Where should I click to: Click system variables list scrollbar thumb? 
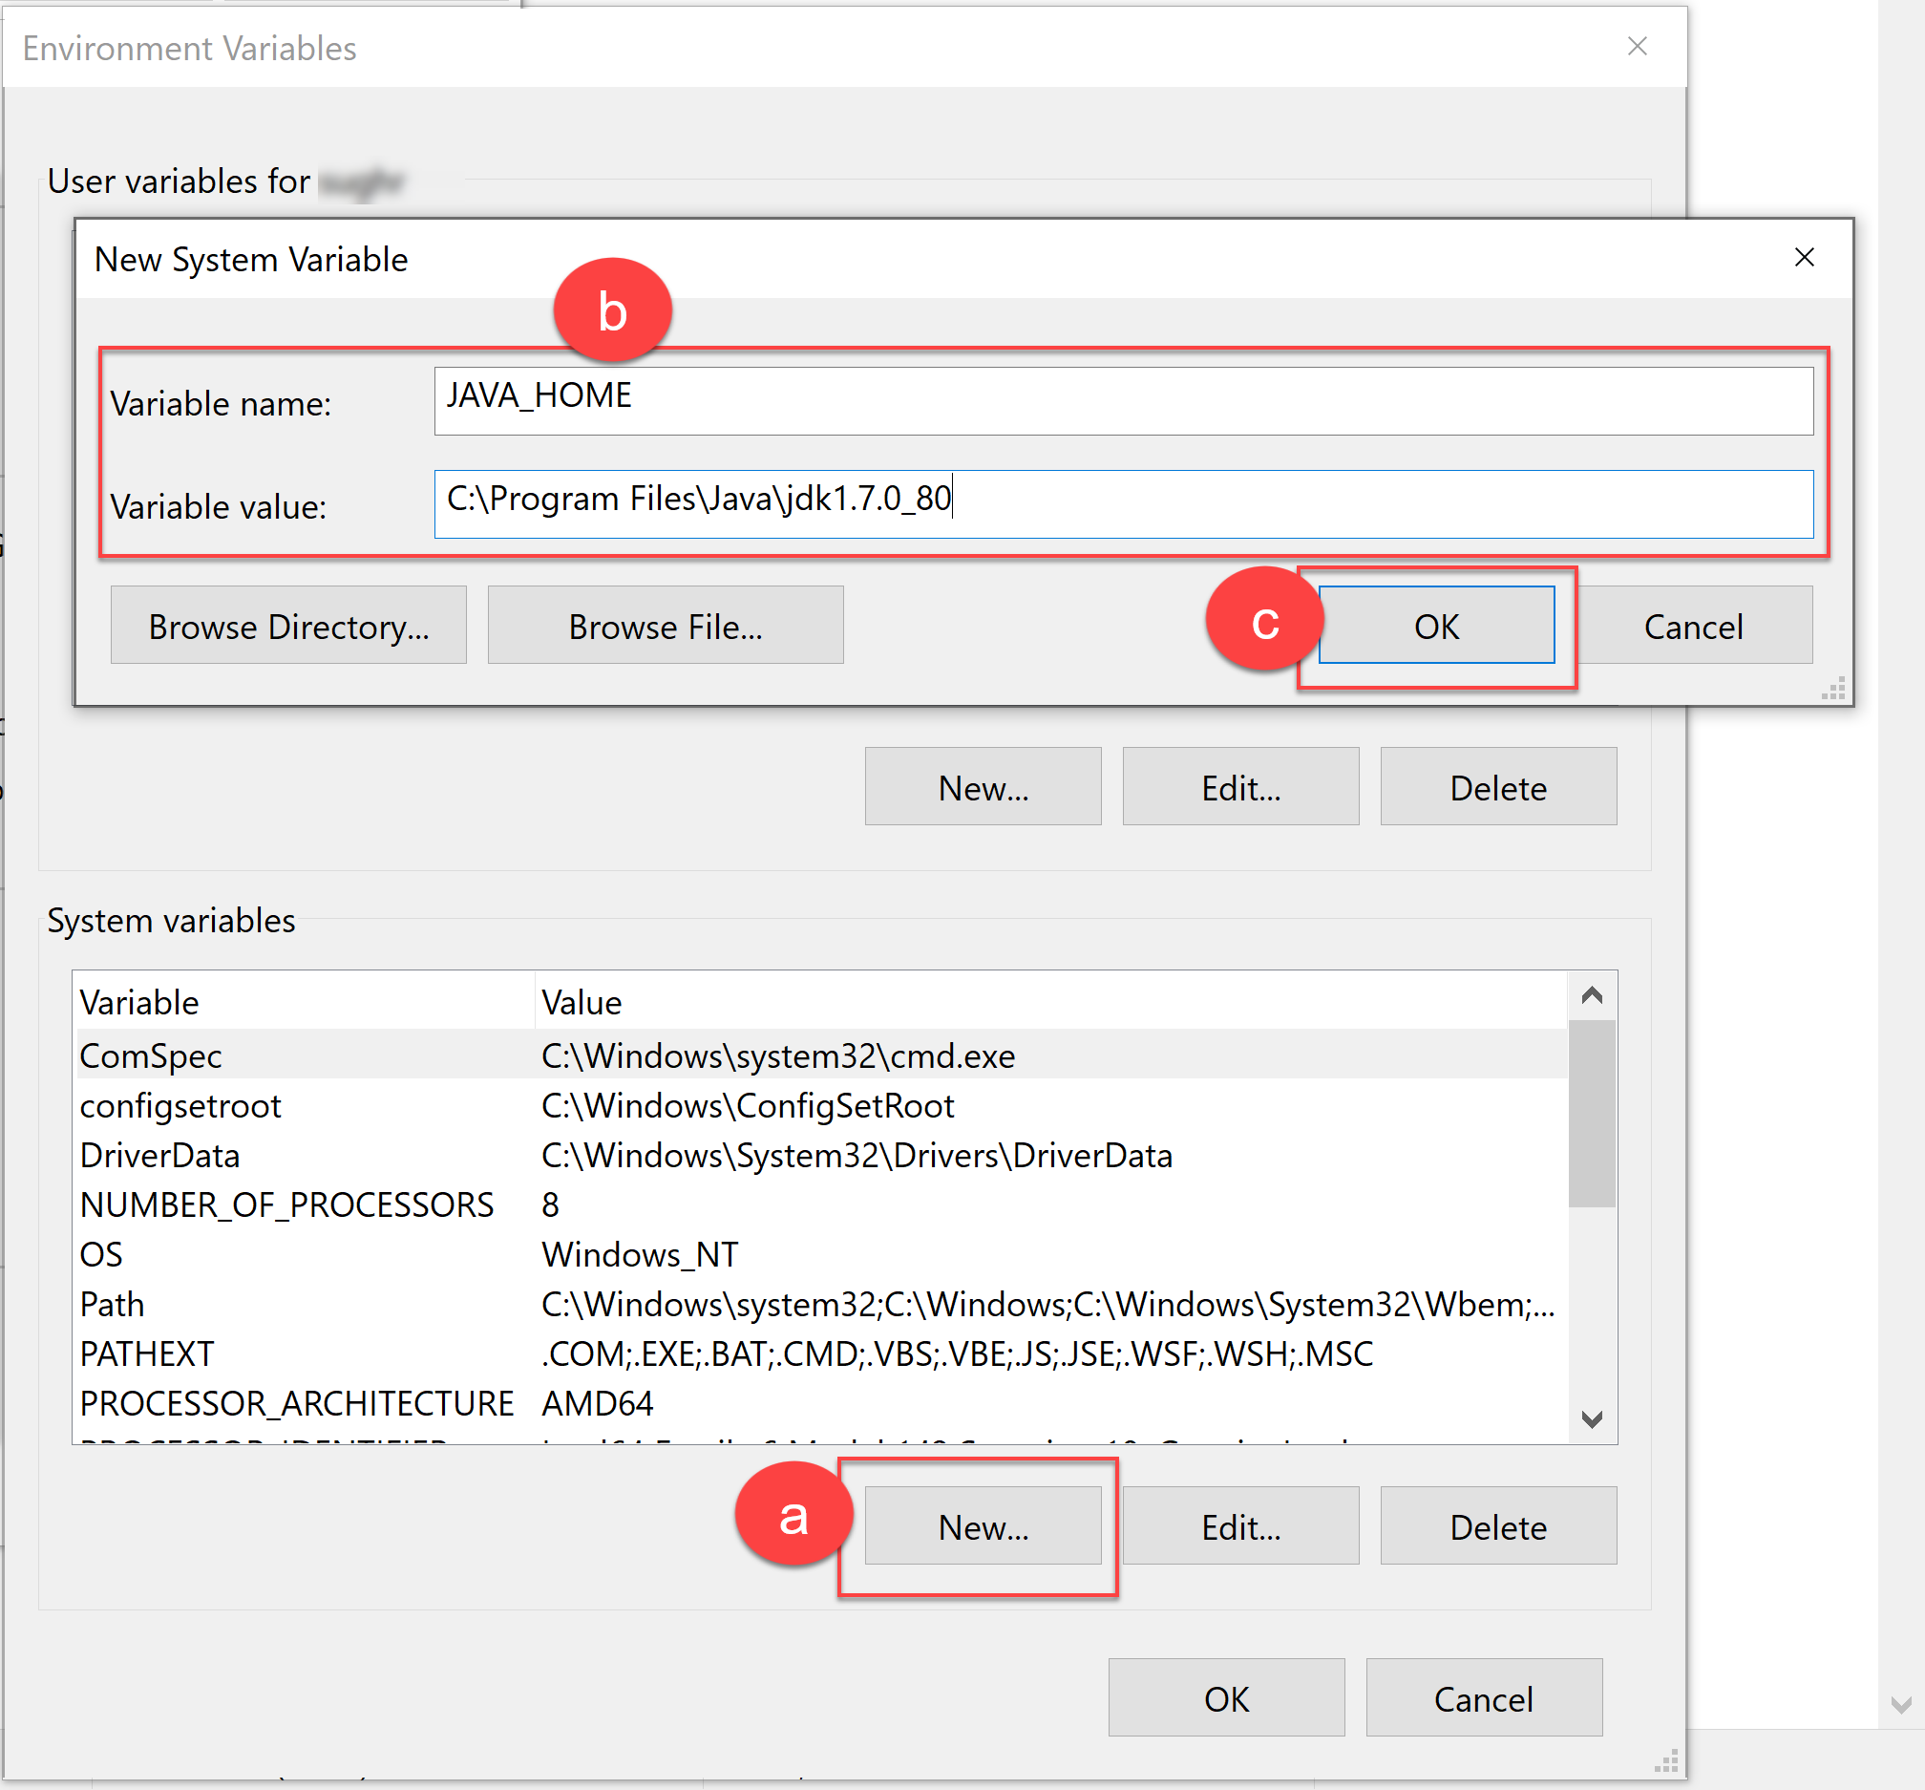tap(1592, 1114)
